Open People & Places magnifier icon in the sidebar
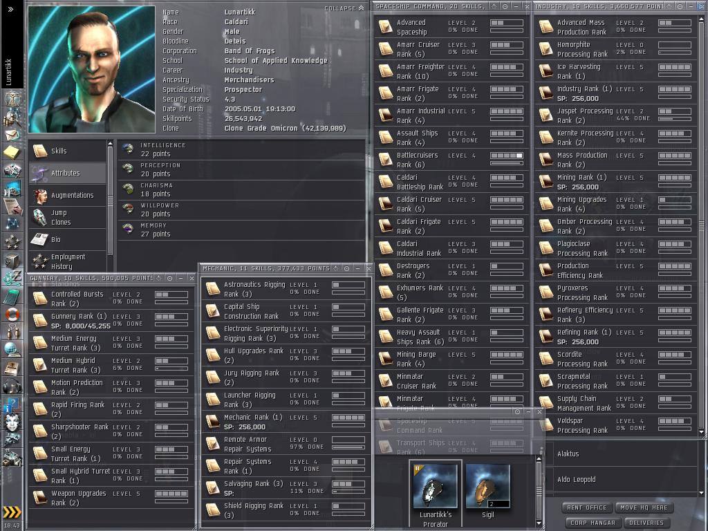 click(x=12, y=117)
